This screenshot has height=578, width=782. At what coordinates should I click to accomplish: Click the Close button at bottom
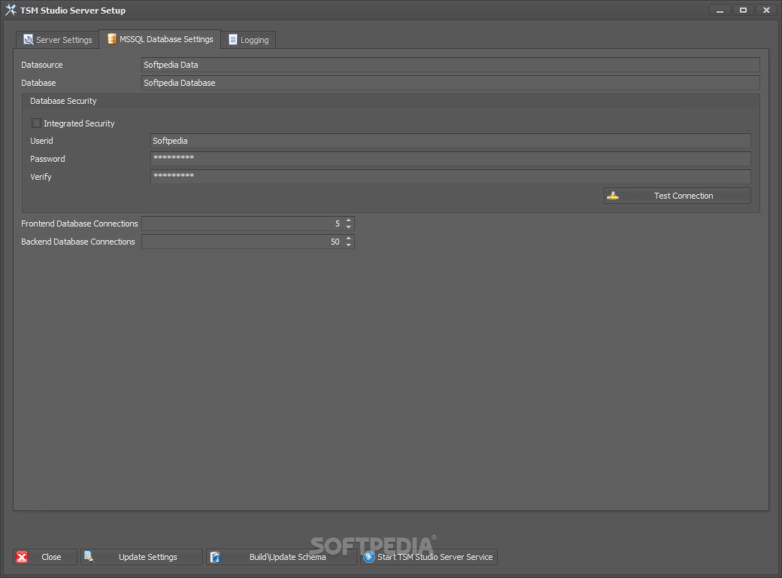pyautogui.click(x=45, y=557)
